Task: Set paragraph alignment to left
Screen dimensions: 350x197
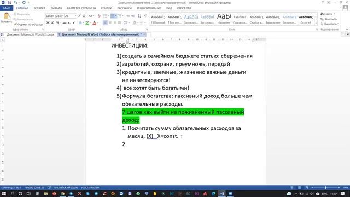Action: click(105, 23)
